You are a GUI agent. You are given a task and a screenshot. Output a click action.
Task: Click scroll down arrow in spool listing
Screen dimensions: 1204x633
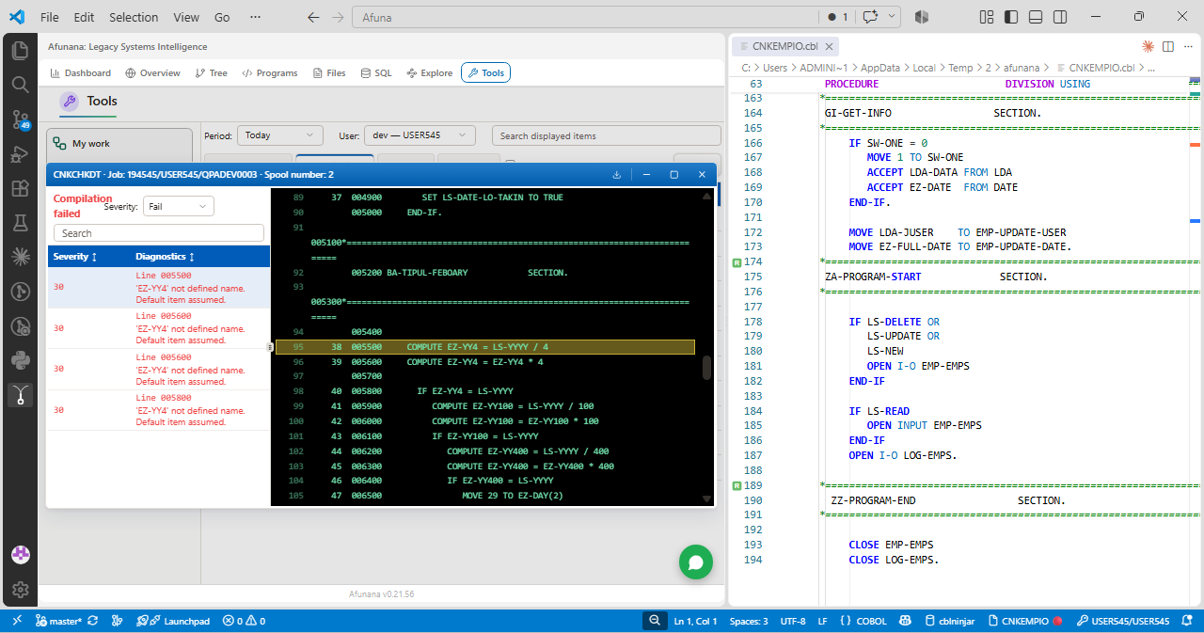tap(706, 498)
